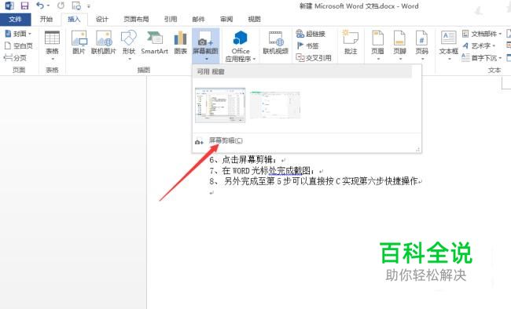This screenshot has width=511, height=309.
Task: Insert a 分页 page break
Action: pyautogui.click(x=15, y=58)
